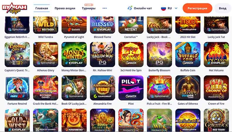The width and height of the screenshot is (232, 132).
Task: Click the Вход button
Action: 223,8
